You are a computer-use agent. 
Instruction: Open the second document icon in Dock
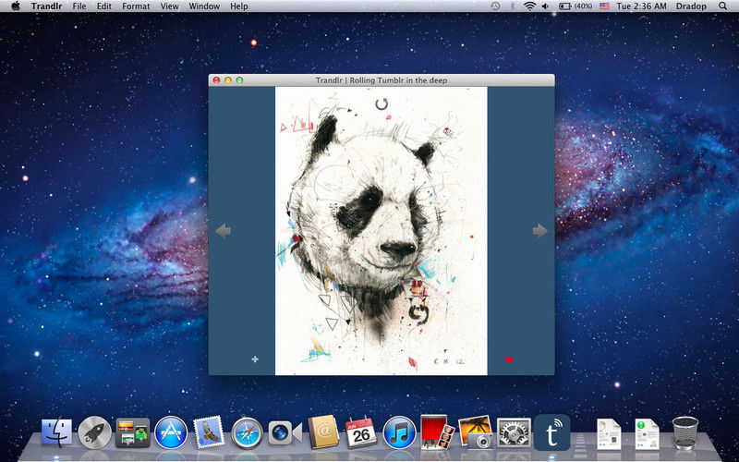coord(647,433)
